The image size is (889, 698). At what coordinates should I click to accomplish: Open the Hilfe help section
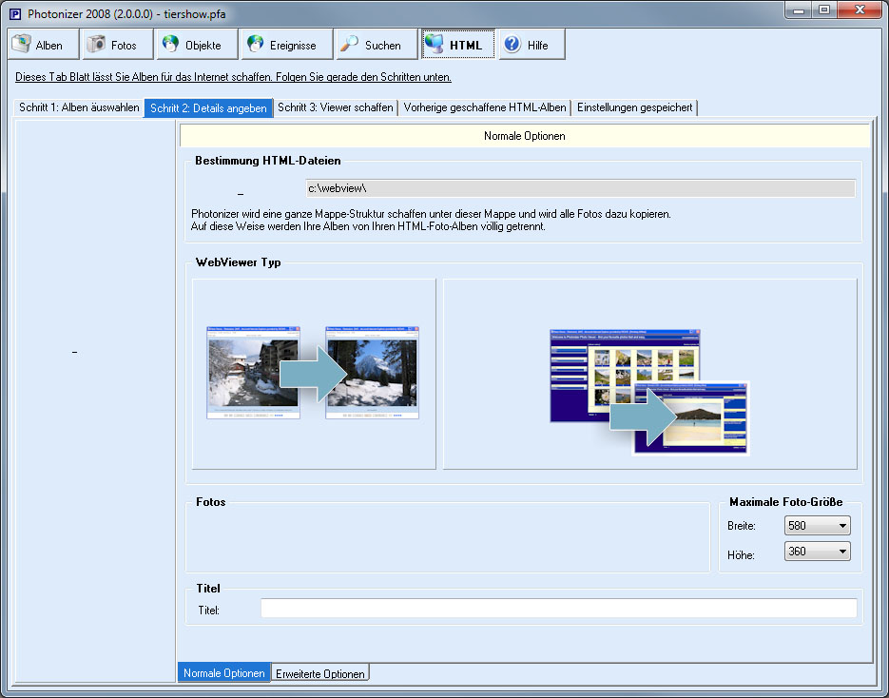(x=531, y=45)
